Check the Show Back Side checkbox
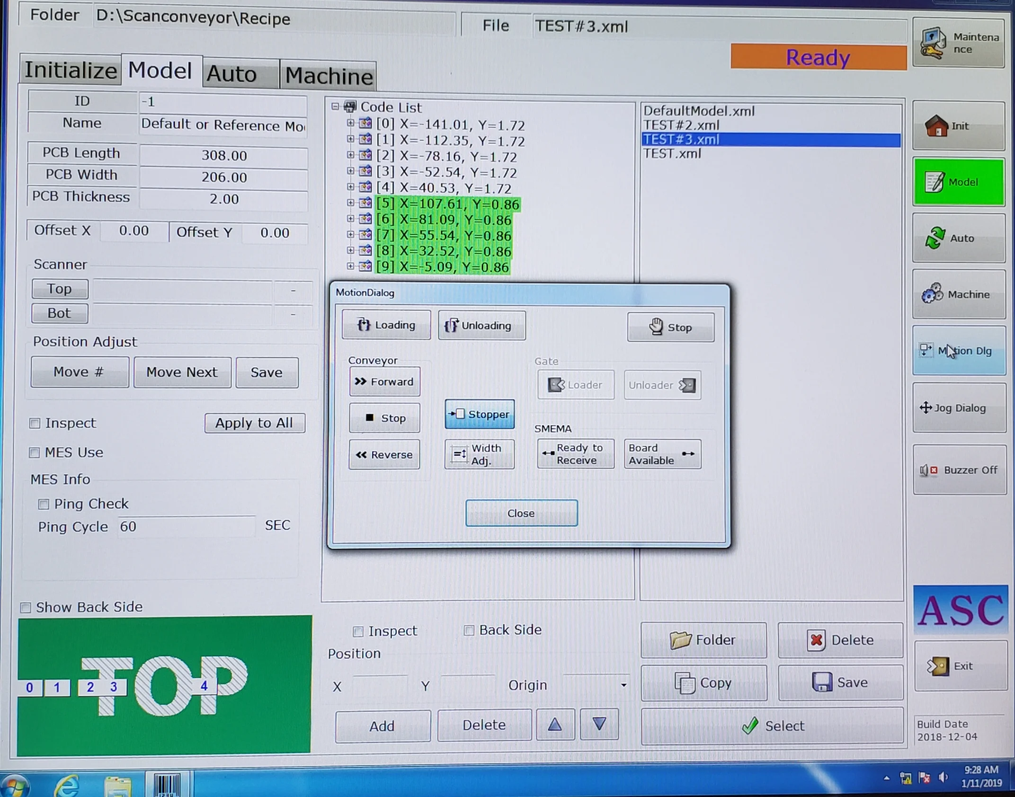The width and height of the screenshot is (1015, 797). pos(26,608)
